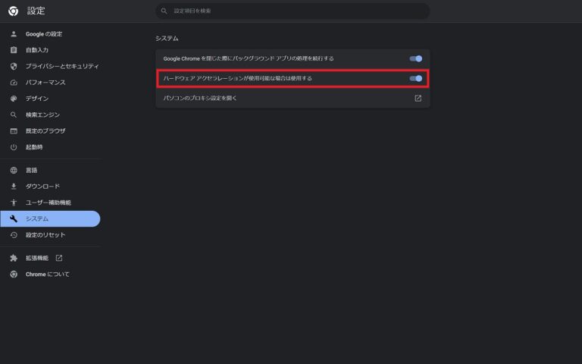This screenshot has height=364, width=582.
Task: Open the proxy settings external link icon
Action: (418, 98)
